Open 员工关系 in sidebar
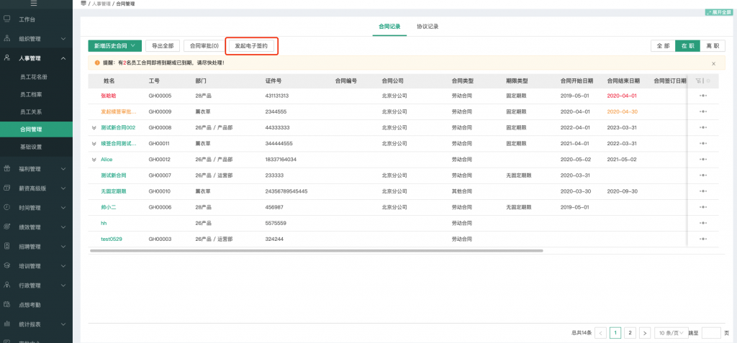Screen dimensions: 737x343 (31, 112)
